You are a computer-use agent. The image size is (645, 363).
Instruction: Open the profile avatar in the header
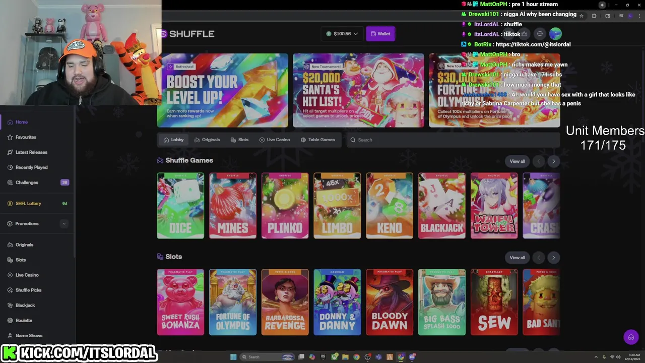pyautogui.click(x=555, y=34)
